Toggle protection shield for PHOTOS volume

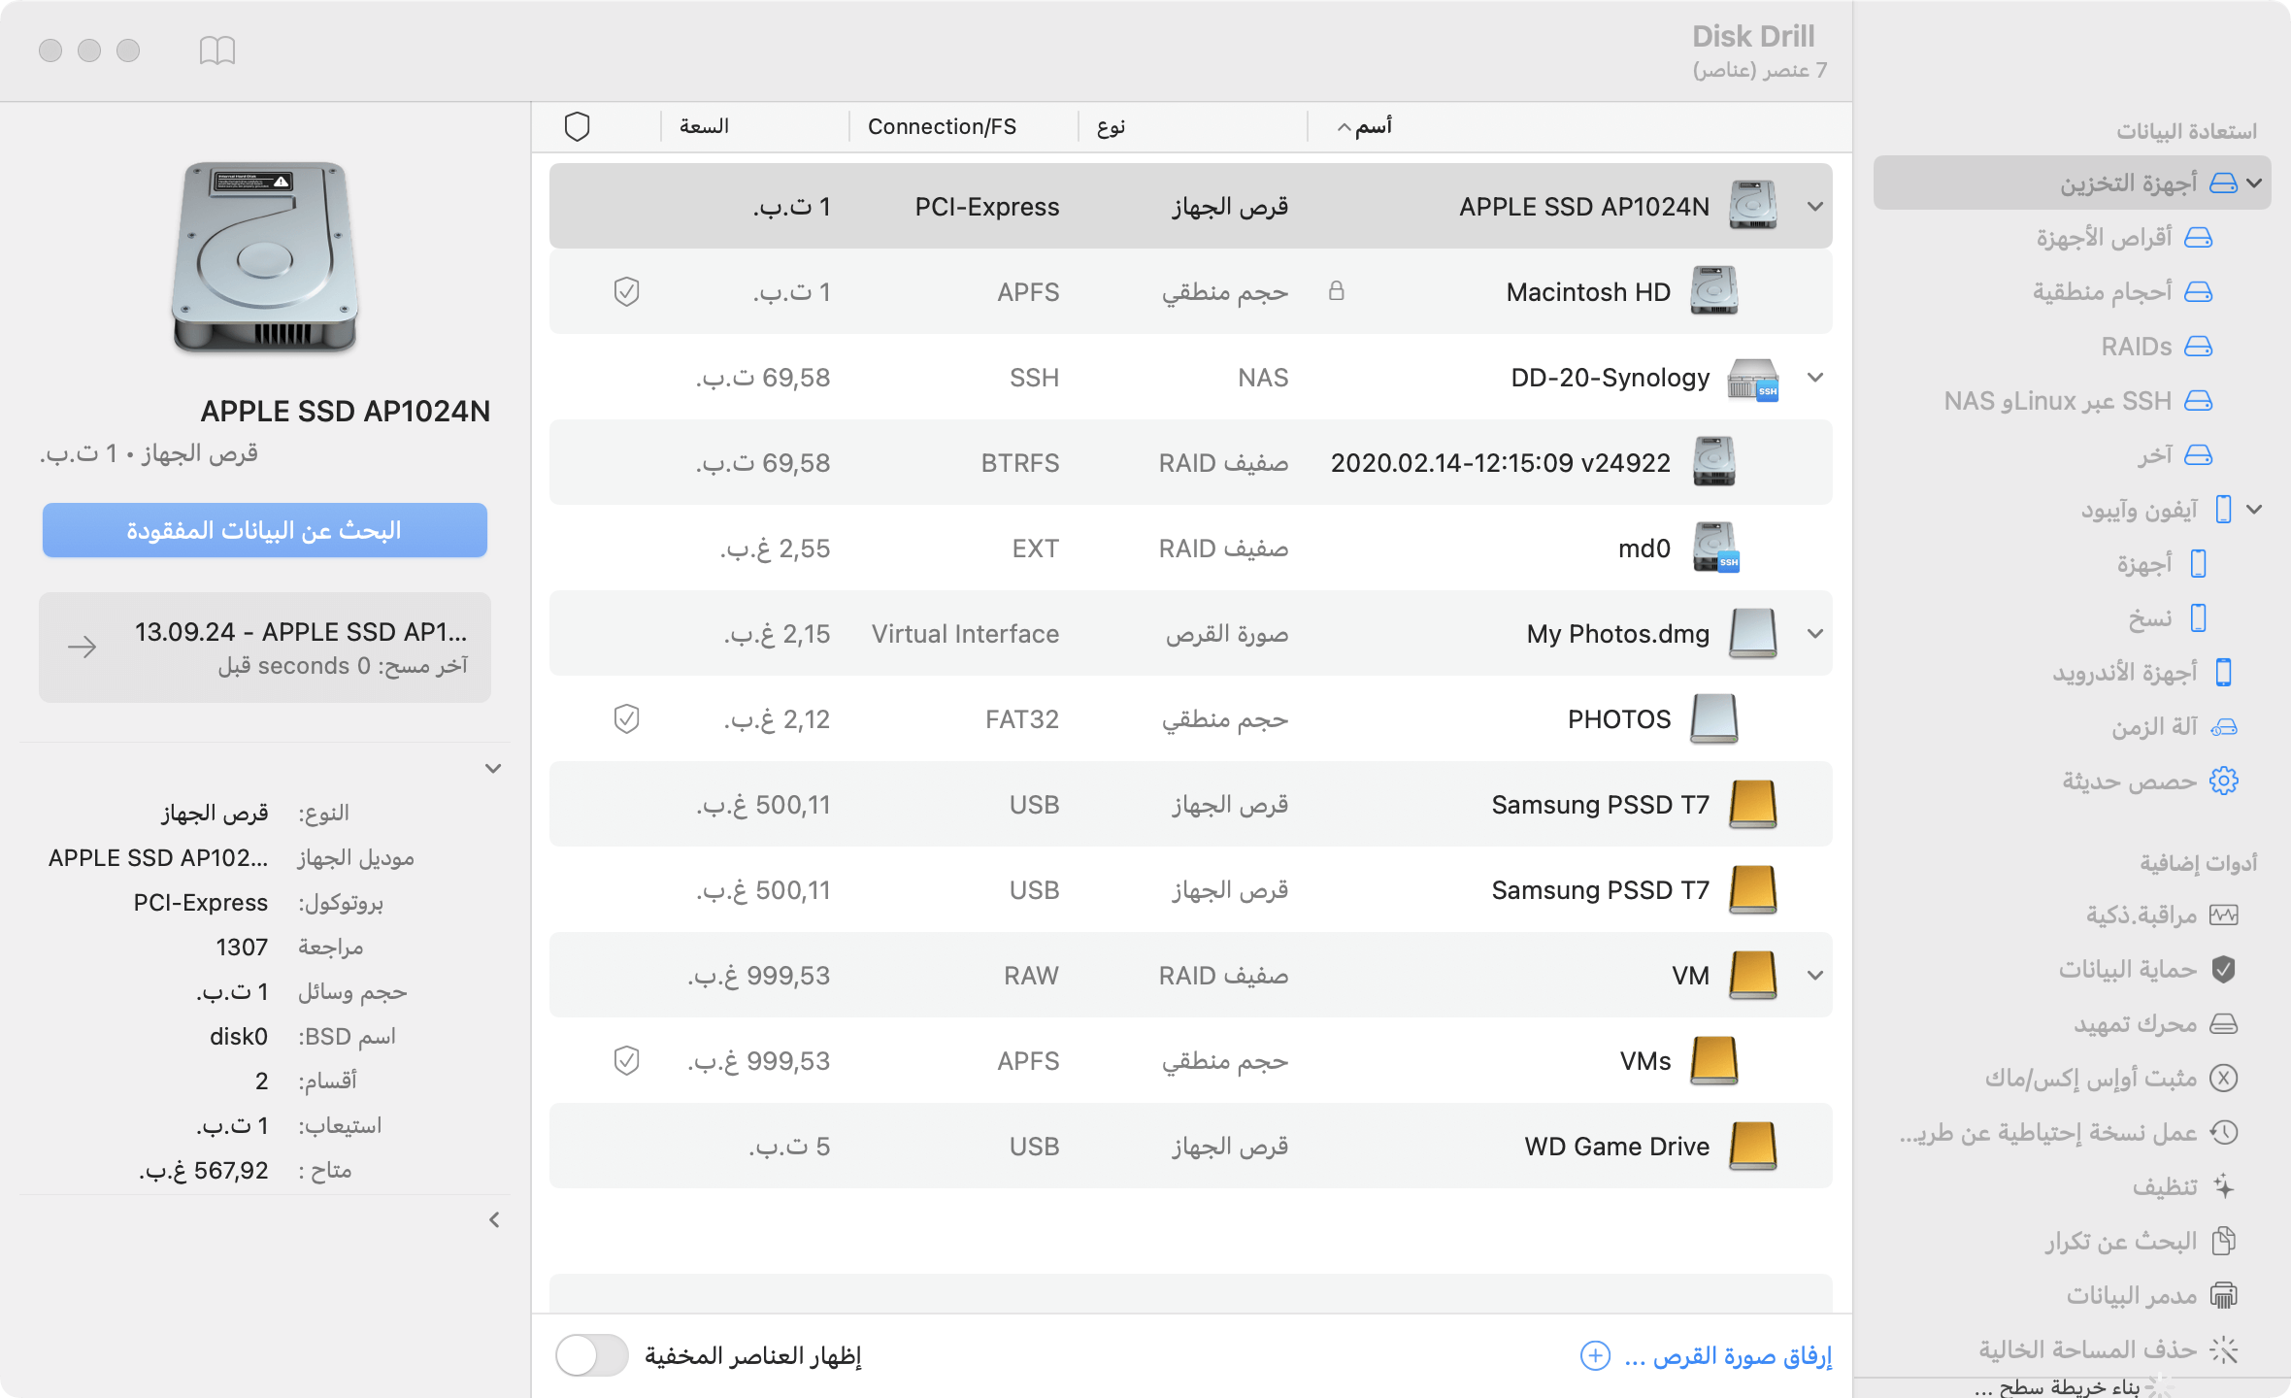pyautogui.click(x=626, y=718)
